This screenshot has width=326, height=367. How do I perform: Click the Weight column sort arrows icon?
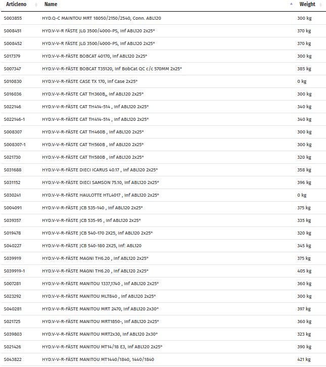coord(319,5)
